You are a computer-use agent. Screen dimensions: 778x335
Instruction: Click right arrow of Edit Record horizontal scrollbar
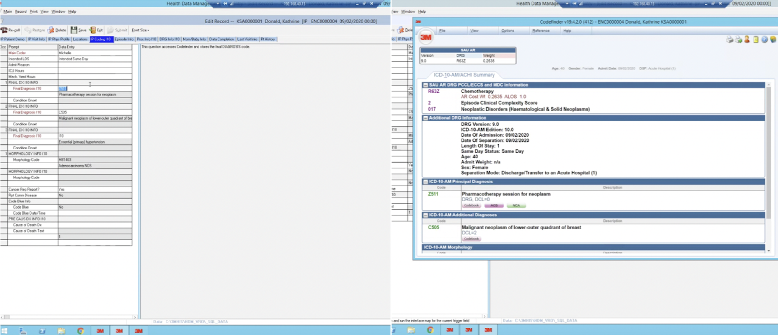tap(135, 317)
